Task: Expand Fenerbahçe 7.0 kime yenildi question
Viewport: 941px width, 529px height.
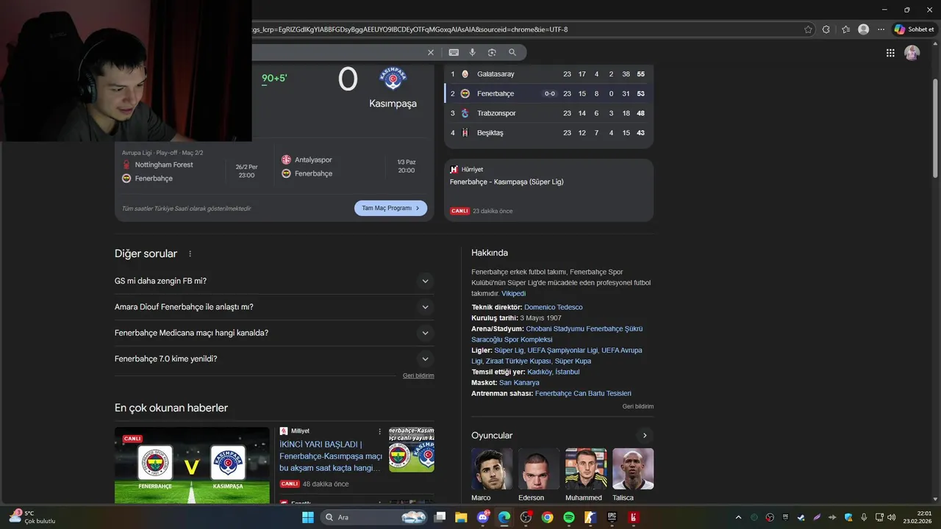Action: (x=274, y=359)
